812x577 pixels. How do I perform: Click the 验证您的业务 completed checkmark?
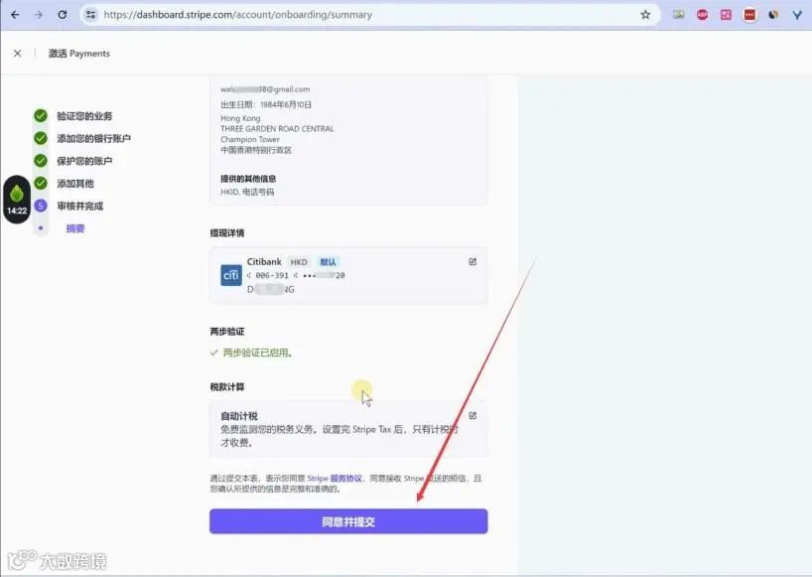pyautogui.click(x=40, y=115)
